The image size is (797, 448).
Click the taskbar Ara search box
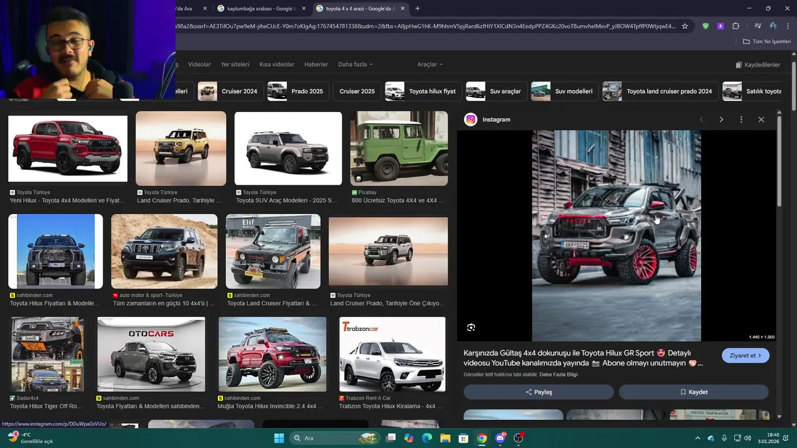[x=335, y=438]
